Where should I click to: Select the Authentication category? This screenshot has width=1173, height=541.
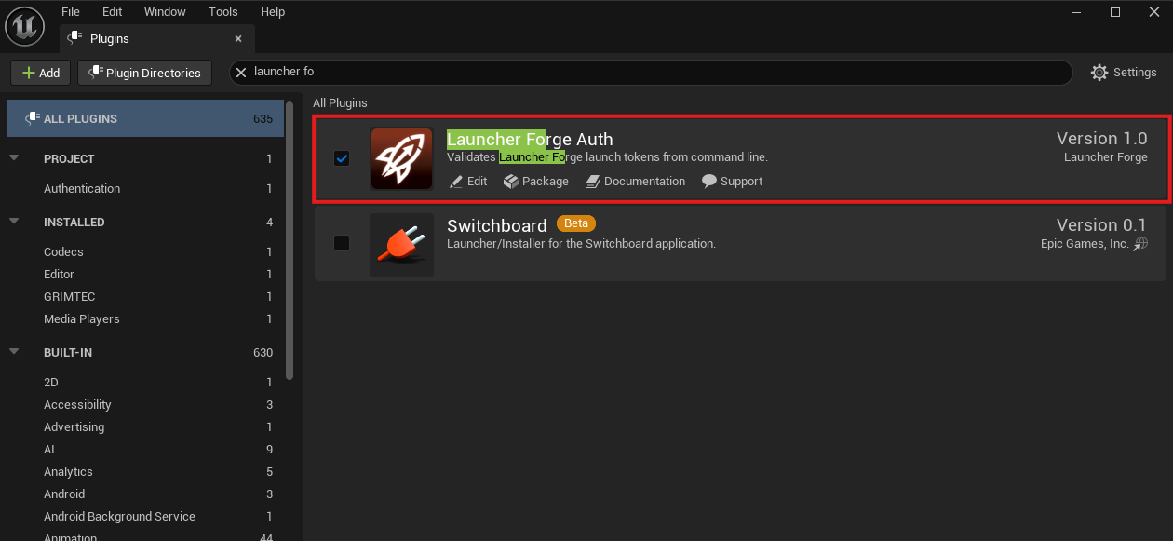pyautogui.click(x=145, y=188)
